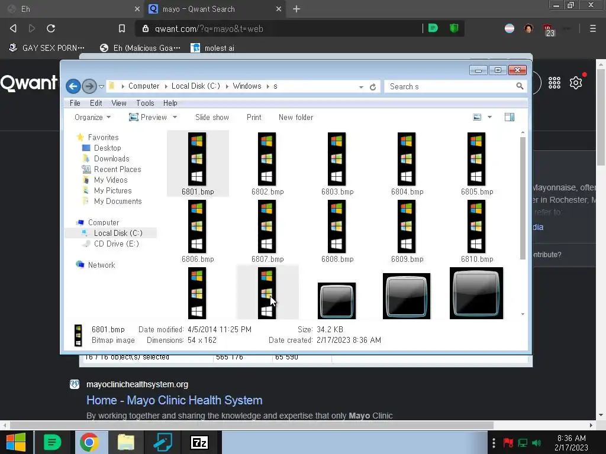The height and width of the screenshot is (454, 606).
Task: Open Chrome from the taskbar
Action: click(x=89, y=442)
